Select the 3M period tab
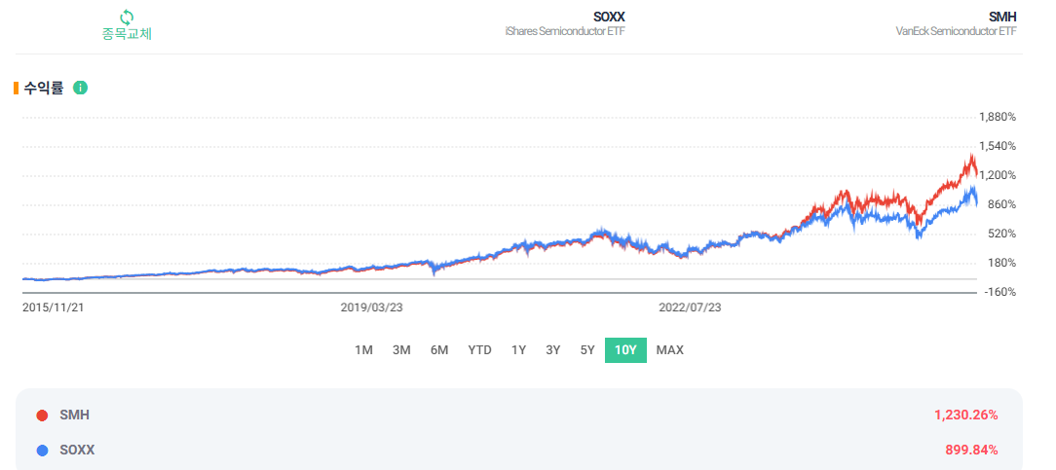 pos(401,349)
